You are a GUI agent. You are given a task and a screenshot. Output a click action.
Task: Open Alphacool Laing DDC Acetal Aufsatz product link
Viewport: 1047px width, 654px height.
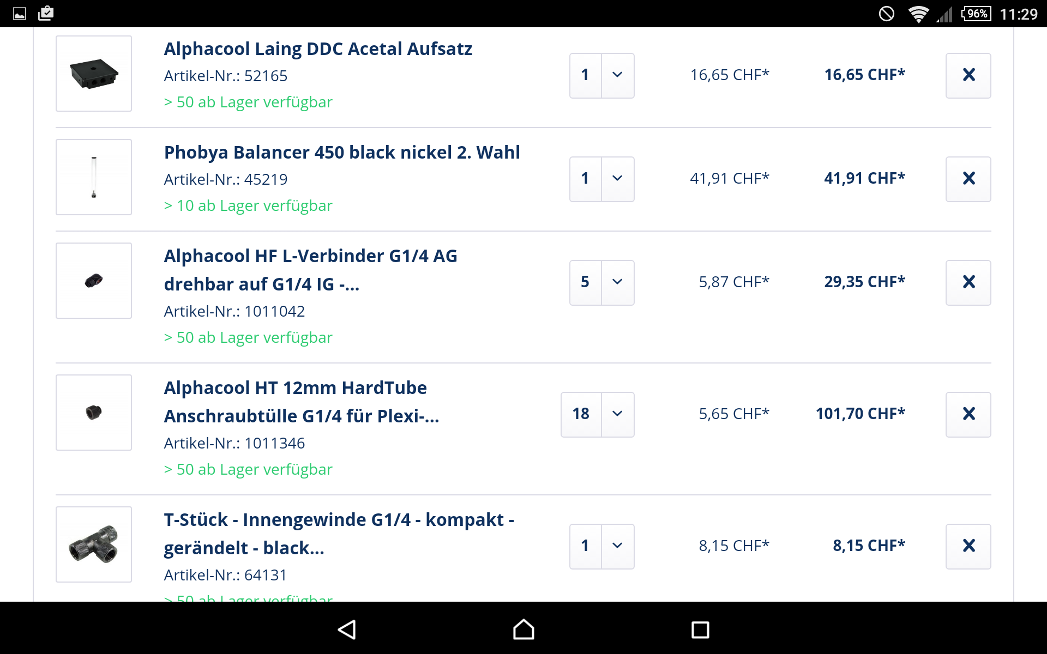pos(318,49)
